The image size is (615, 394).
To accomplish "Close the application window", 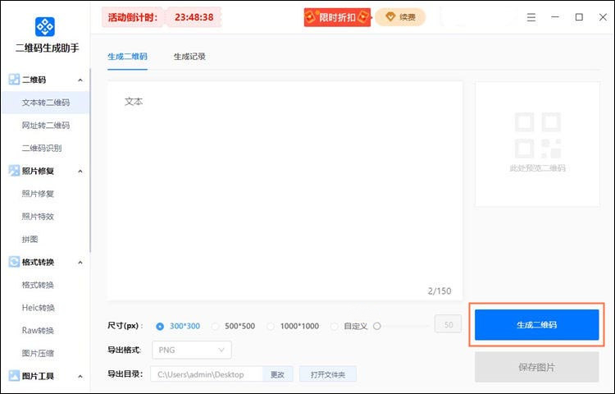I will pyautogui.click(x=603, y=17).
